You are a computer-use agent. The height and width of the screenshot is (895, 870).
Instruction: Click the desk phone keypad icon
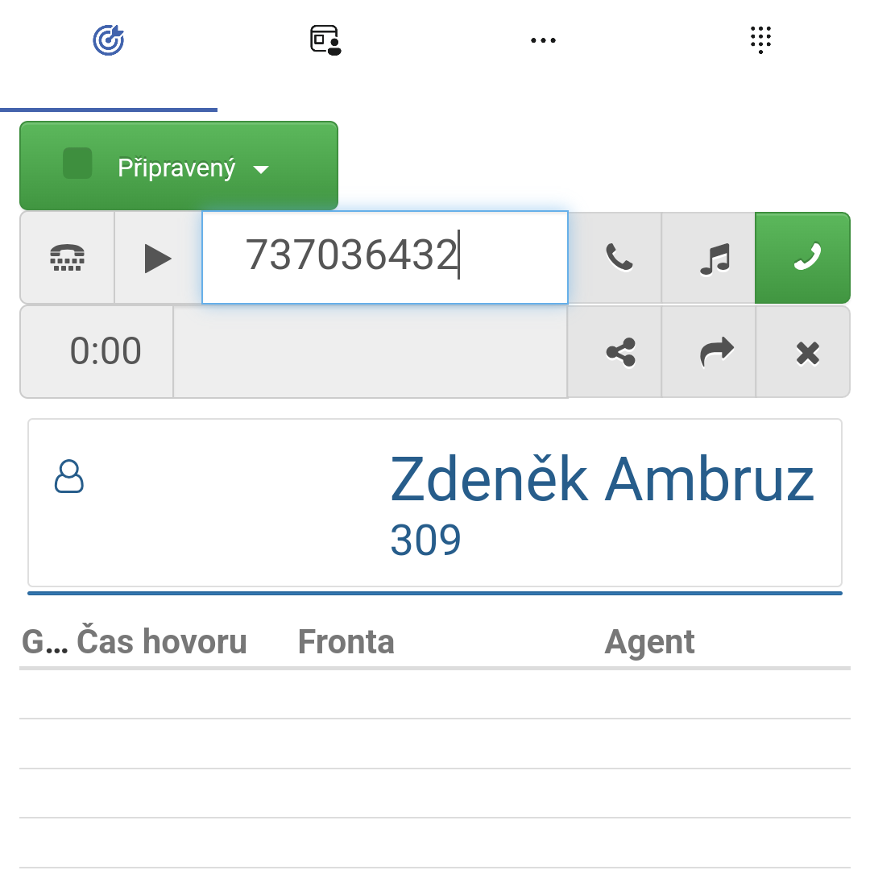pos(68,258)
